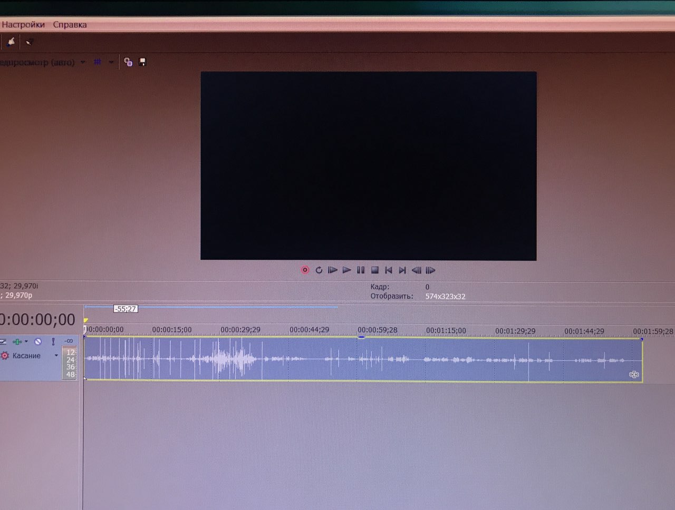Expand dropdown arrow next to Track FX
Viewport: 675px width, 510px height.
[26, 341]
